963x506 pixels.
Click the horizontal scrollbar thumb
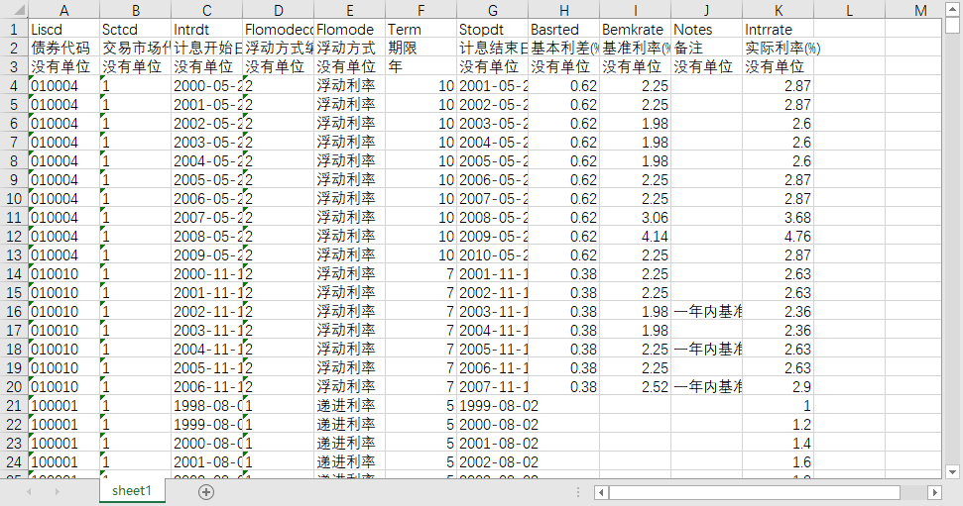click(x=755, y=492)
